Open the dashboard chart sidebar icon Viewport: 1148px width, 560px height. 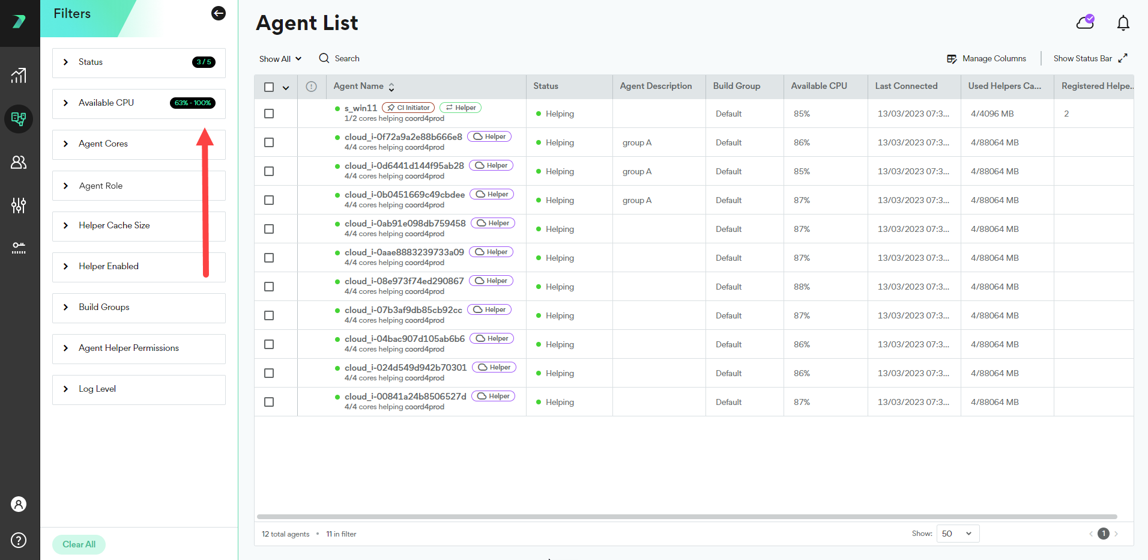click(x=19, y=75)
